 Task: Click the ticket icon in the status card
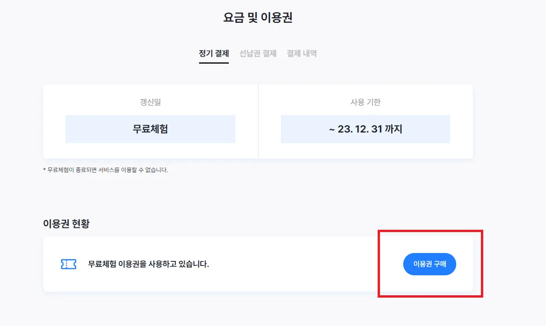pyautogui.click(x=68, y=264)
